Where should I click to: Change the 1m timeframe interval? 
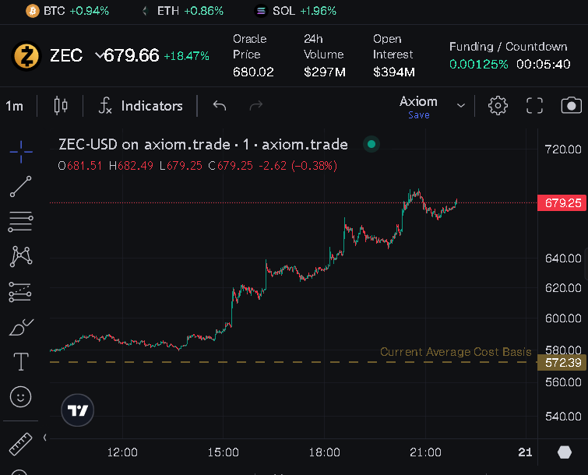click(14, 106)
